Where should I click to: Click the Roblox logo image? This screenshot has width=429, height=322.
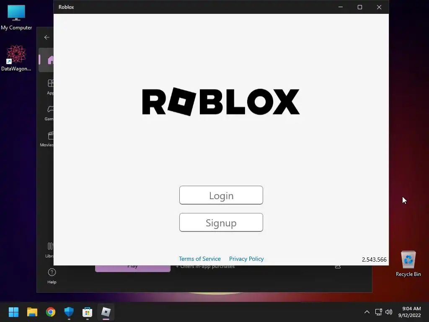[x=221, y=101]
